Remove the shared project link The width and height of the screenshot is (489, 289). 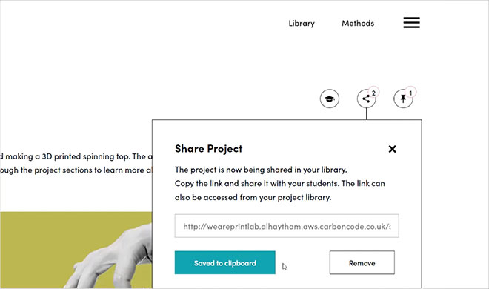(362, 262)
